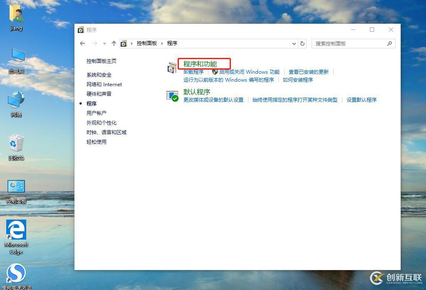Image resolution: width=426 pixels, height=290 pixels.
Task: Open the 网络 desktop icon
Action: pos(16,104)
